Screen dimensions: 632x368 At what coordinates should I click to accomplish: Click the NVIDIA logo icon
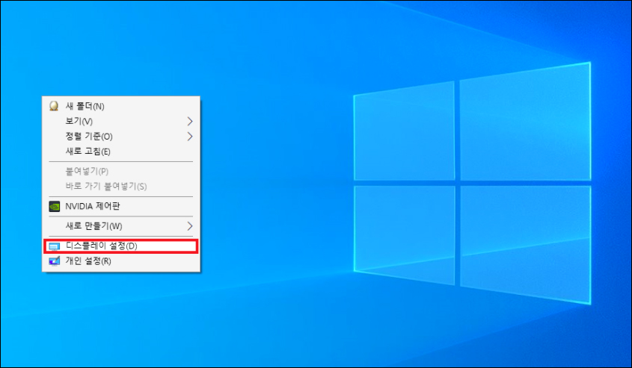pos(54,206)
